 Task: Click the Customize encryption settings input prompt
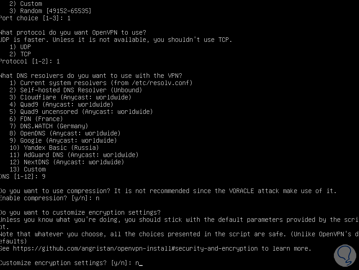point(70,263)
